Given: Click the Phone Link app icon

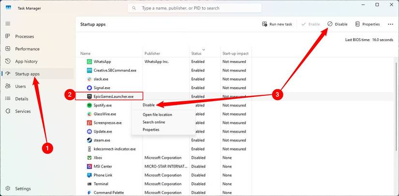Looking at the screenshot, I should (89, 175).
